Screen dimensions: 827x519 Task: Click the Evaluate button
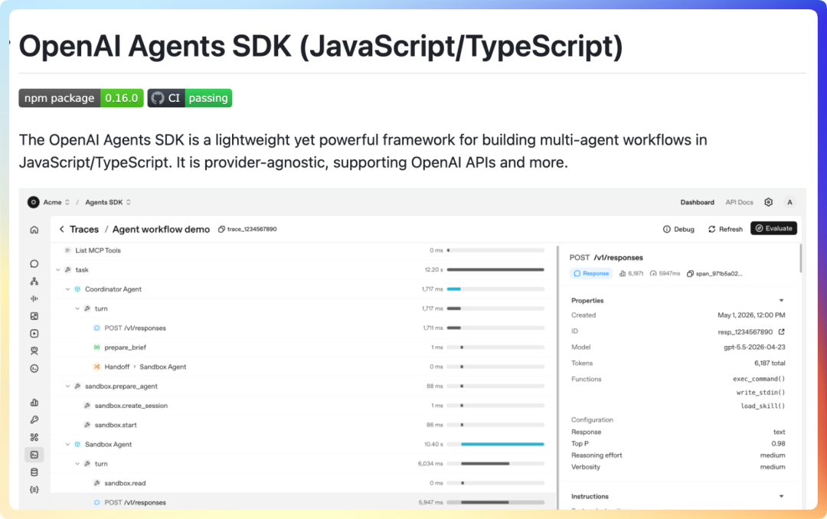(773, 228)
